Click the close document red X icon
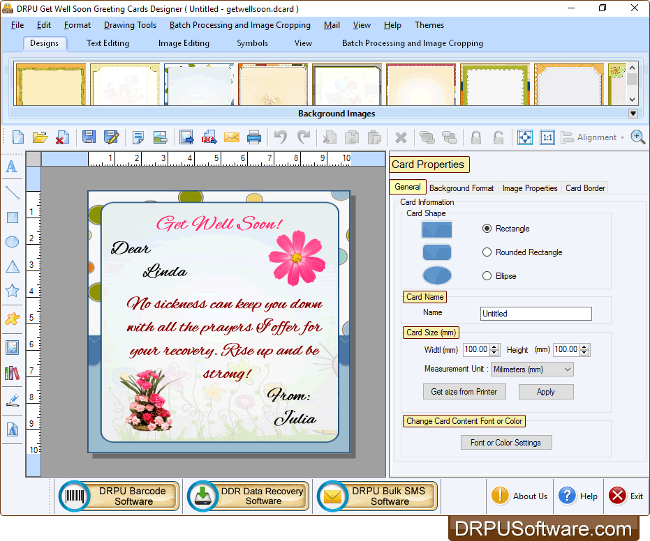Screen dimensions: 650x541 click(x=62, y=137)
